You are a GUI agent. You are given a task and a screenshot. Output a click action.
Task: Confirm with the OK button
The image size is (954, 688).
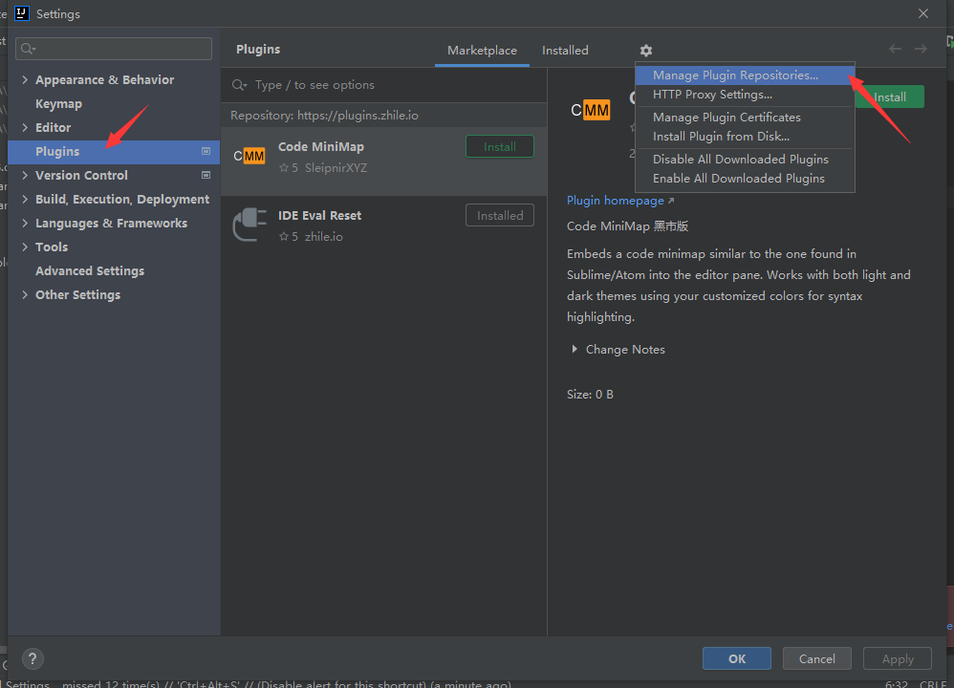(x=737, y=658)
